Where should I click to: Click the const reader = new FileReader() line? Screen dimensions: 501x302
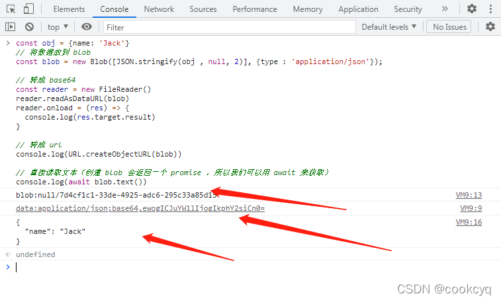[x=83, y=89]
